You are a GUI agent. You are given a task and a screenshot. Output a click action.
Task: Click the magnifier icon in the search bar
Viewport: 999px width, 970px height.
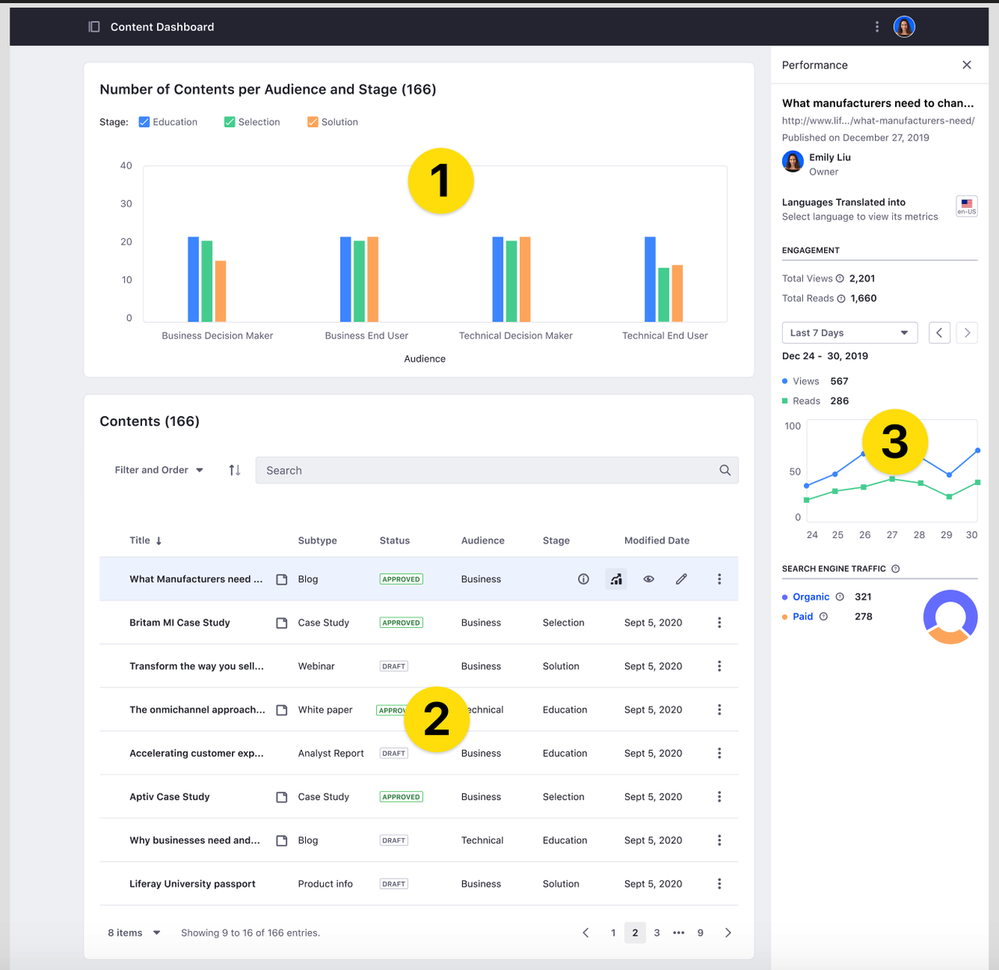click(x=724, y=470)
